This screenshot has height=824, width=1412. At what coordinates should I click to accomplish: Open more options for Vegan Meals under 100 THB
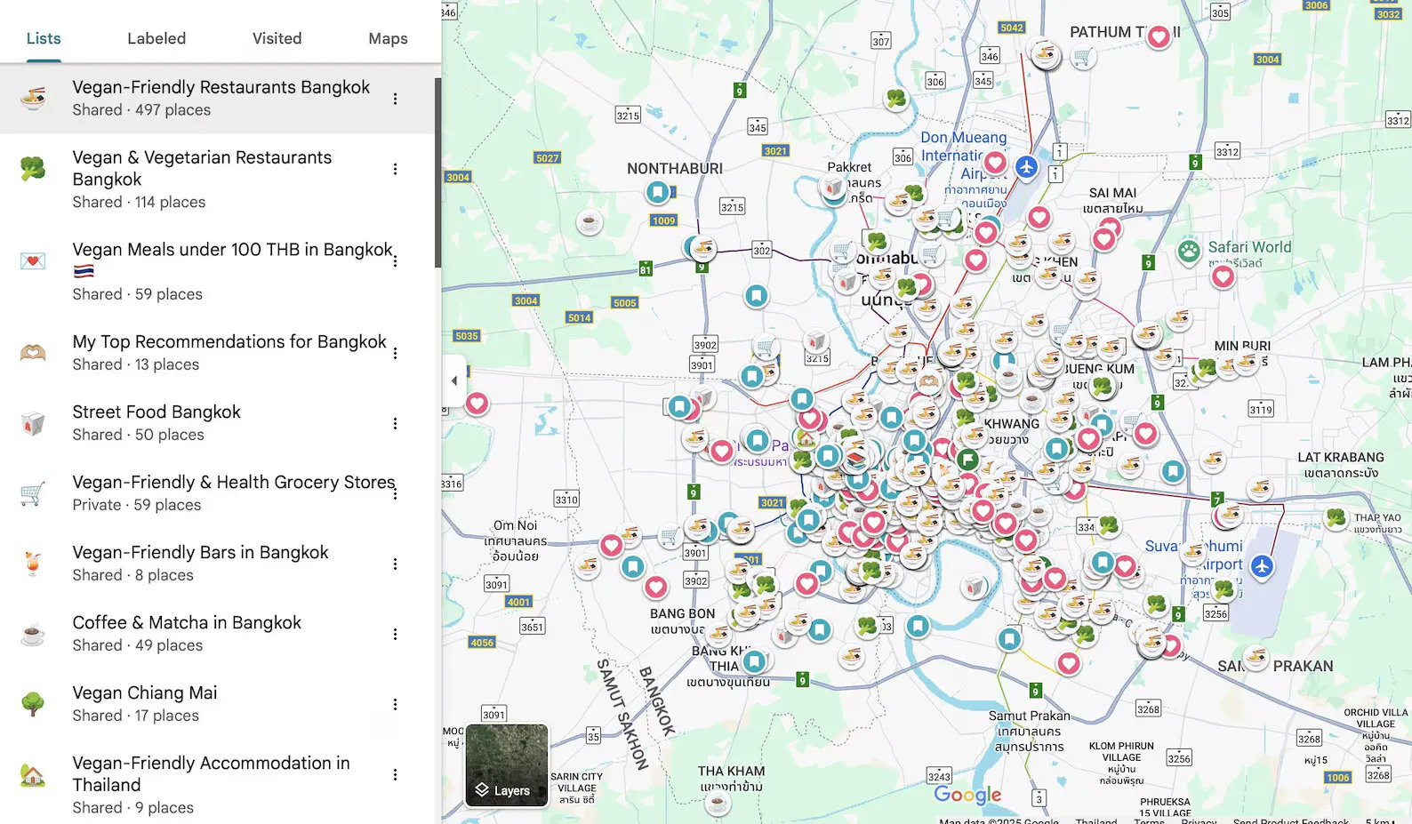pos(396,261)
